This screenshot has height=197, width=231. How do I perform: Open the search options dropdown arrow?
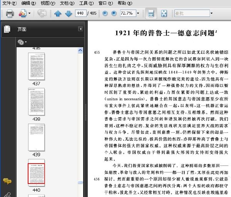pos(211,13)
